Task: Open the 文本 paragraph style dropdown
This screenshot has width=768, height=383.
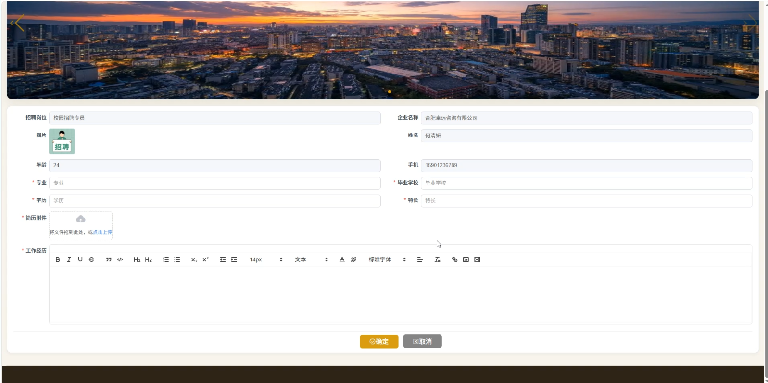Action: 311,259
